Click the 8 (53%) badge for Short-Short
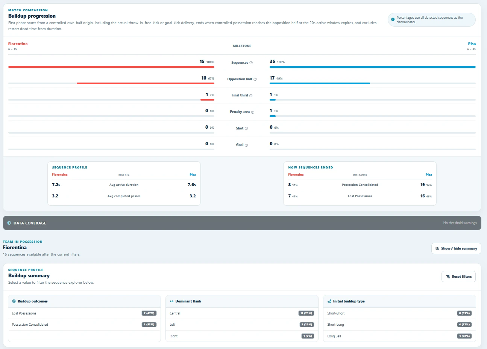This screenshot has height=349, width=487. [464, 313]
